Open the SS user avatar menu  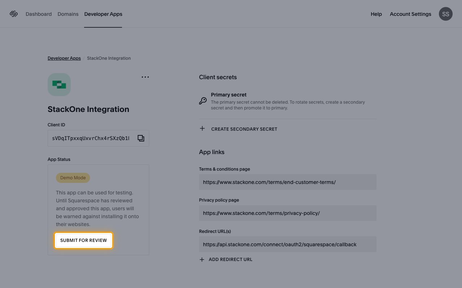[446, 14]
